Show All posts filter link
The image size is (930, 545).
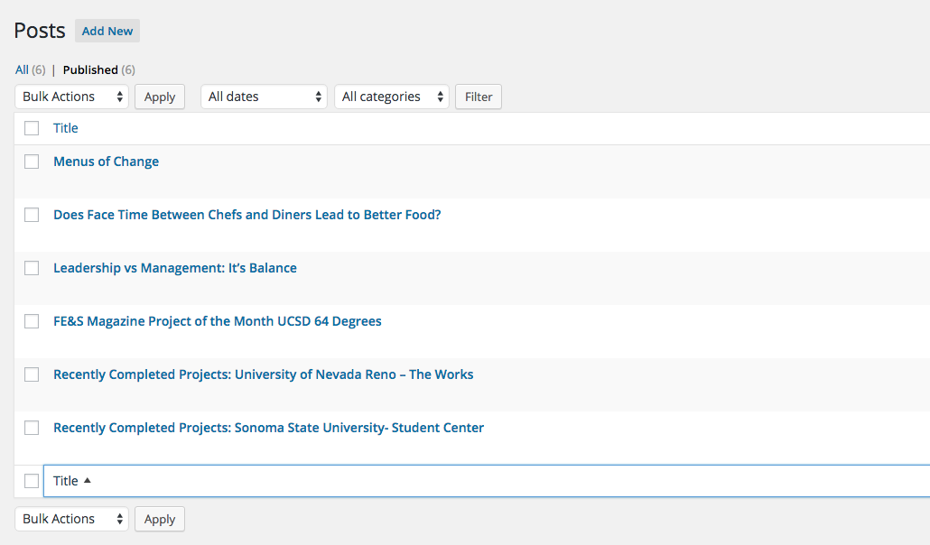pos(23,69)
